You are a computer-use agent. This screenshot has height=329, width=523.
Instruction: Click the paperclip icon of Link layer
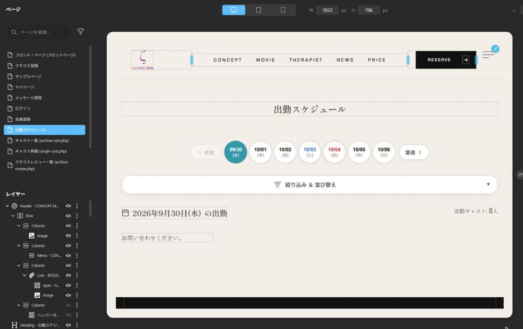[x=32, y=275]
